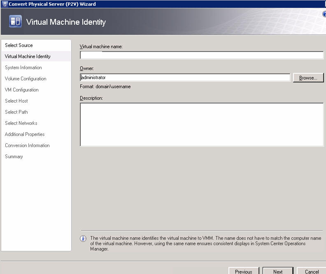Click the 'Format: domain\username' hint text
The width and height of the screenshot is (326, 274).
(105, 87)
